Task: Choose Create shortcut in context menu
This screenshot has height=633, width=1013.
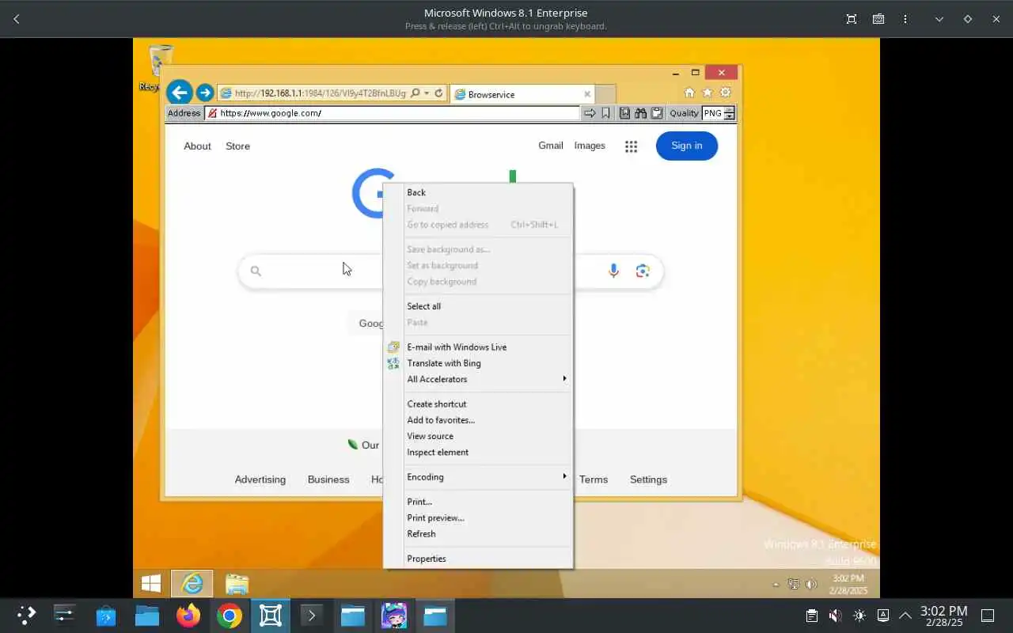Action: (x=437, y=404)
